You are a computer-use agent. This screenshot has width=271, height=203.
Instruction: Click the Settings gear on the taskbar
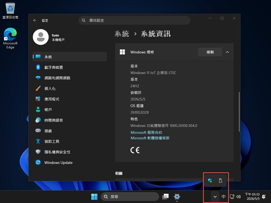click(x=177, y=197)
